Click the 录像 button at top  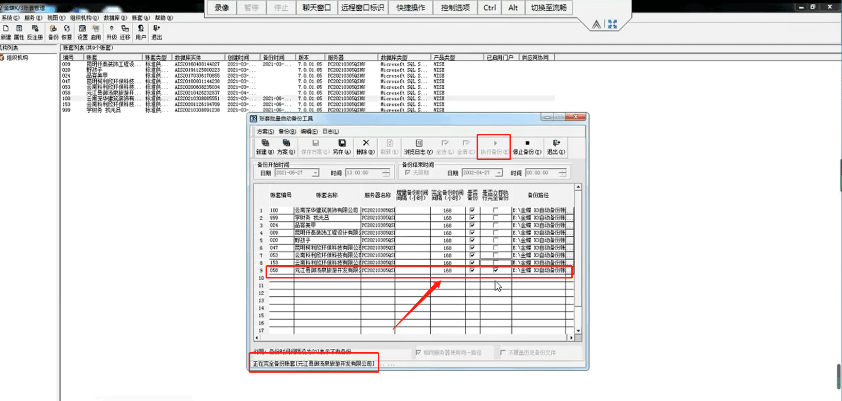(x=222, y=8)
